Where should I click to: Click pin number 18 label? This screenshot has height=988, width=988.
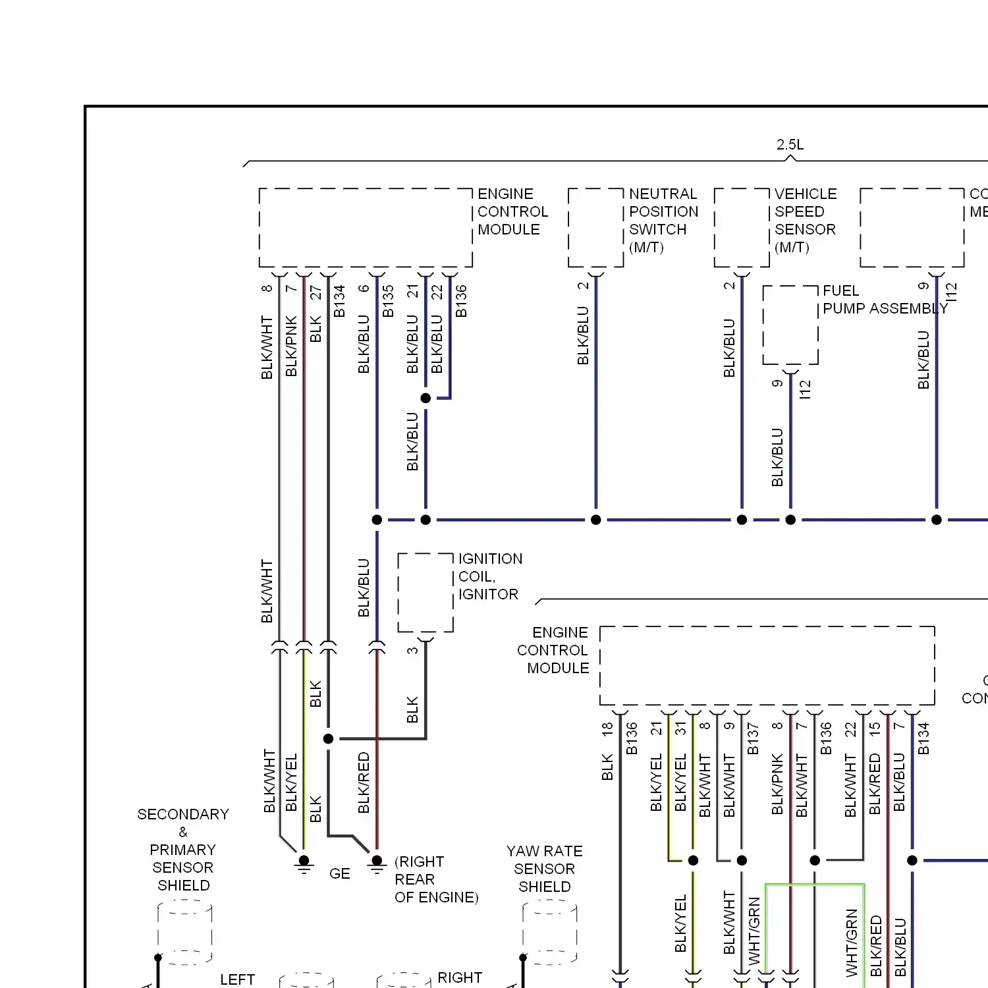click(607, 728)
